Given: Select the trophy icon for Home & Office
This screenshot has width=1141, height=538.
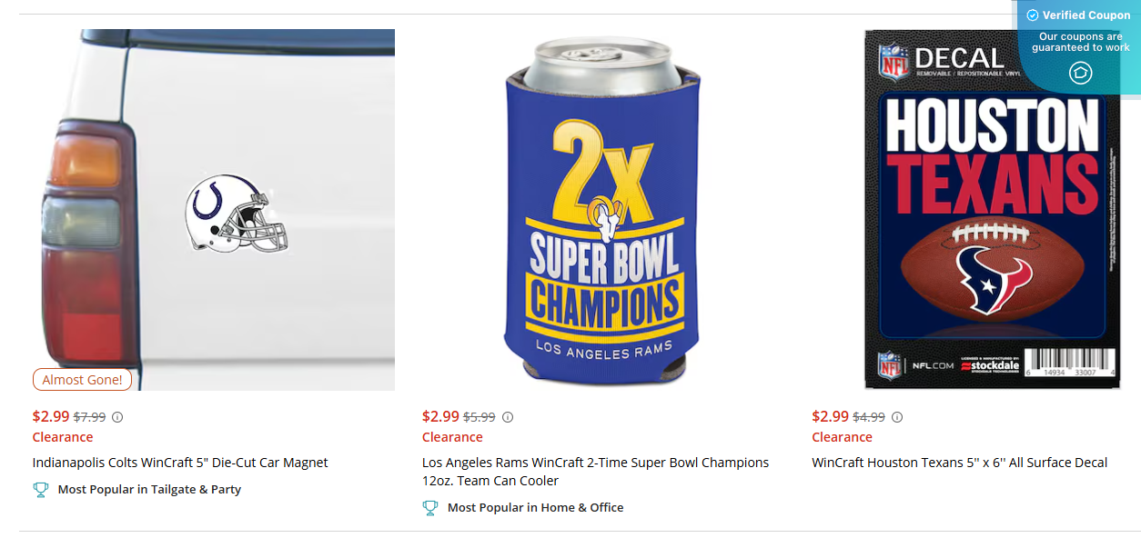Looking at the screenshot, I should [429, 507].
